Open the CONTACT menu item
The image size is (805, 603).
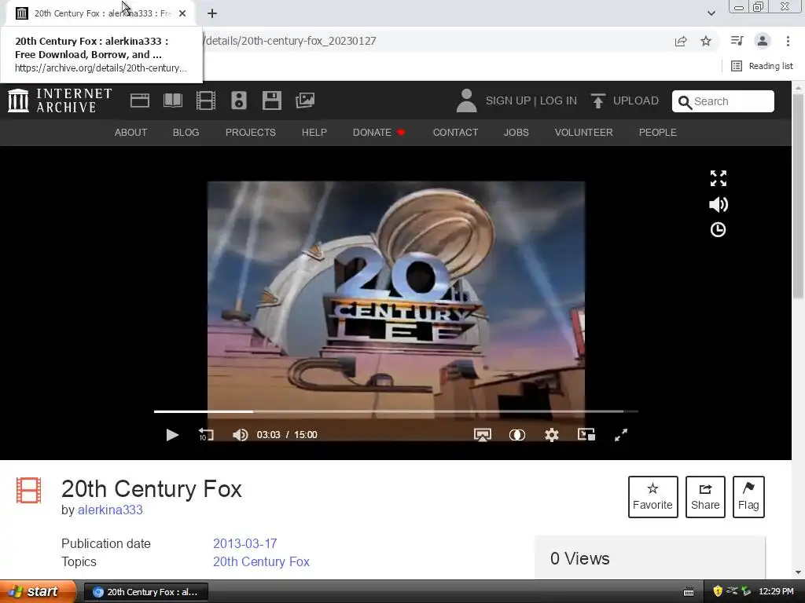click(455, 132)
